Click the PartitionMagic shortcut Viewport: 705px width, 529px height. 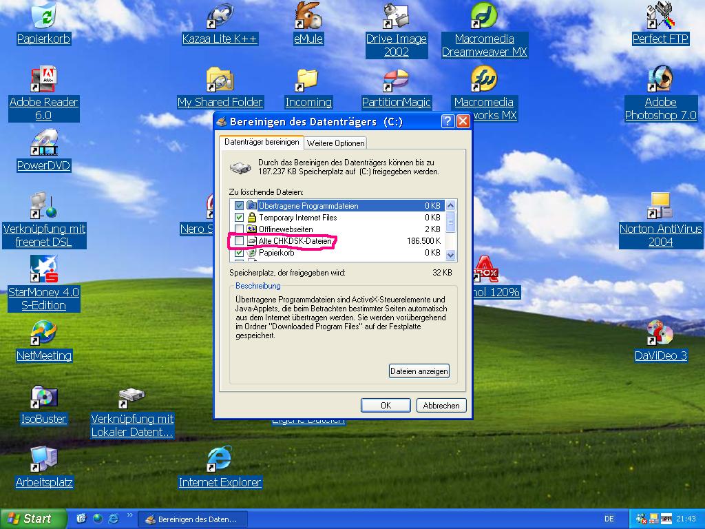(x=396, y=87)
